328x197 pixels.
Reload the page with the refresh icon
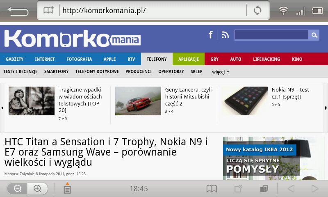(x=257, y=10)
